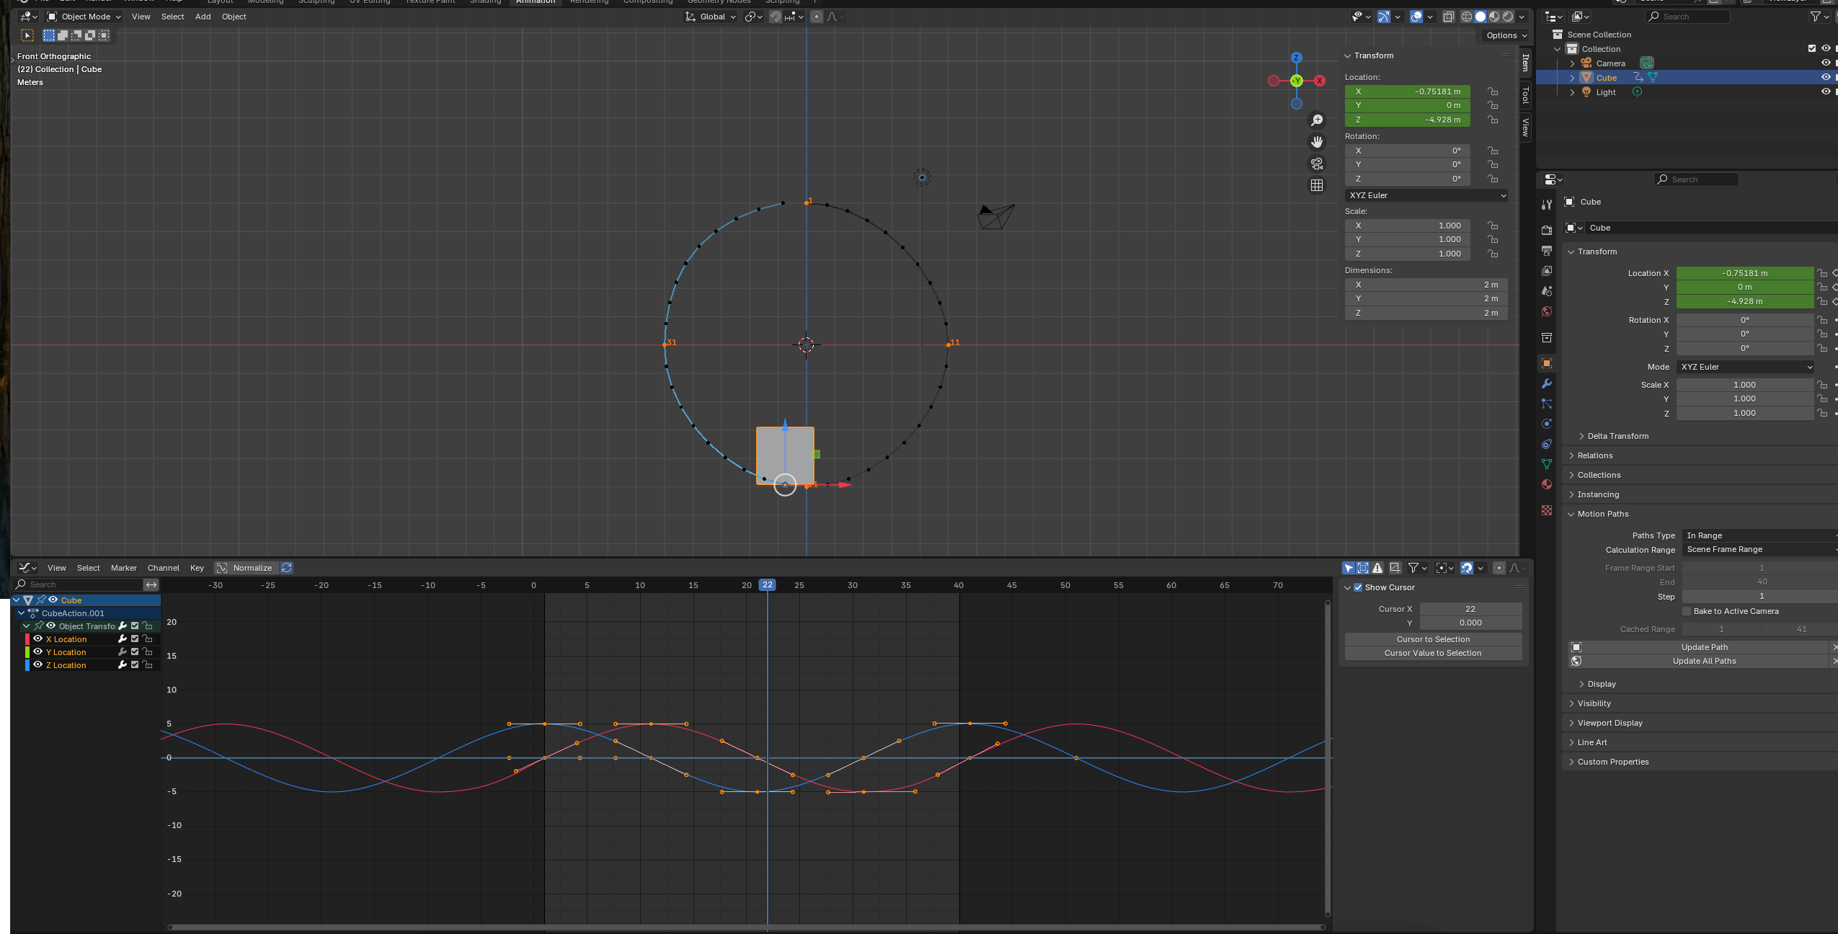Open the Global transform orientation dropdown
The width and height of the screenshot is (1838, 934).
(710, 17)
